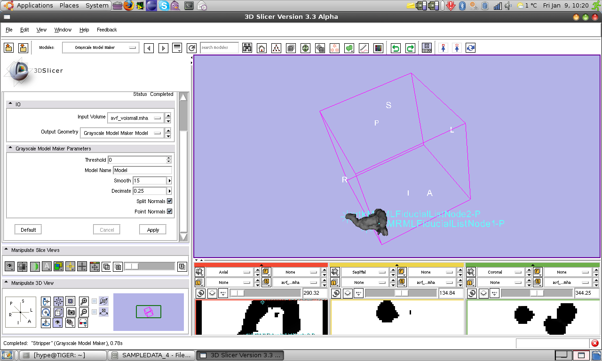
Task: Click the Model Name text field
Action: (x=143, y=170)
